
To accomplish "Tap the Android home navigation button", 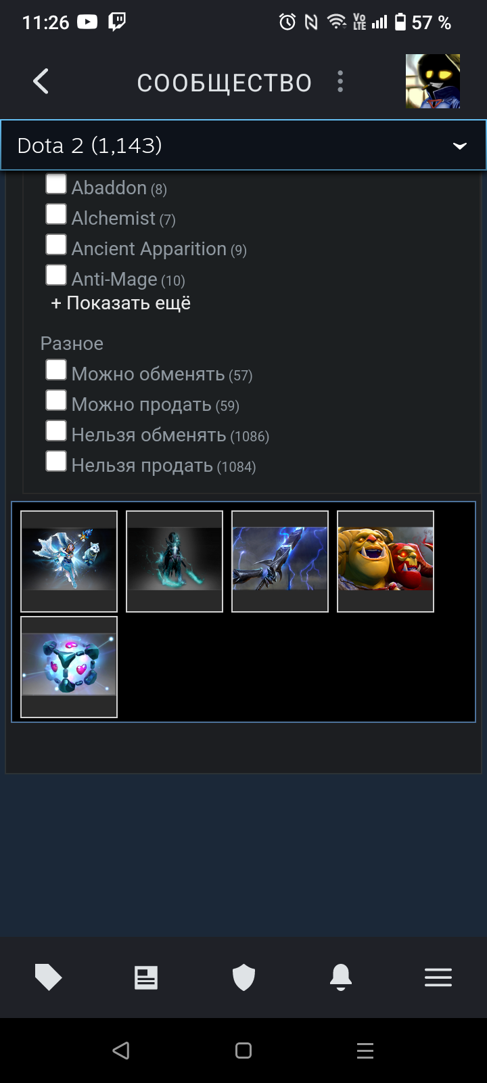I will 243,1051.
